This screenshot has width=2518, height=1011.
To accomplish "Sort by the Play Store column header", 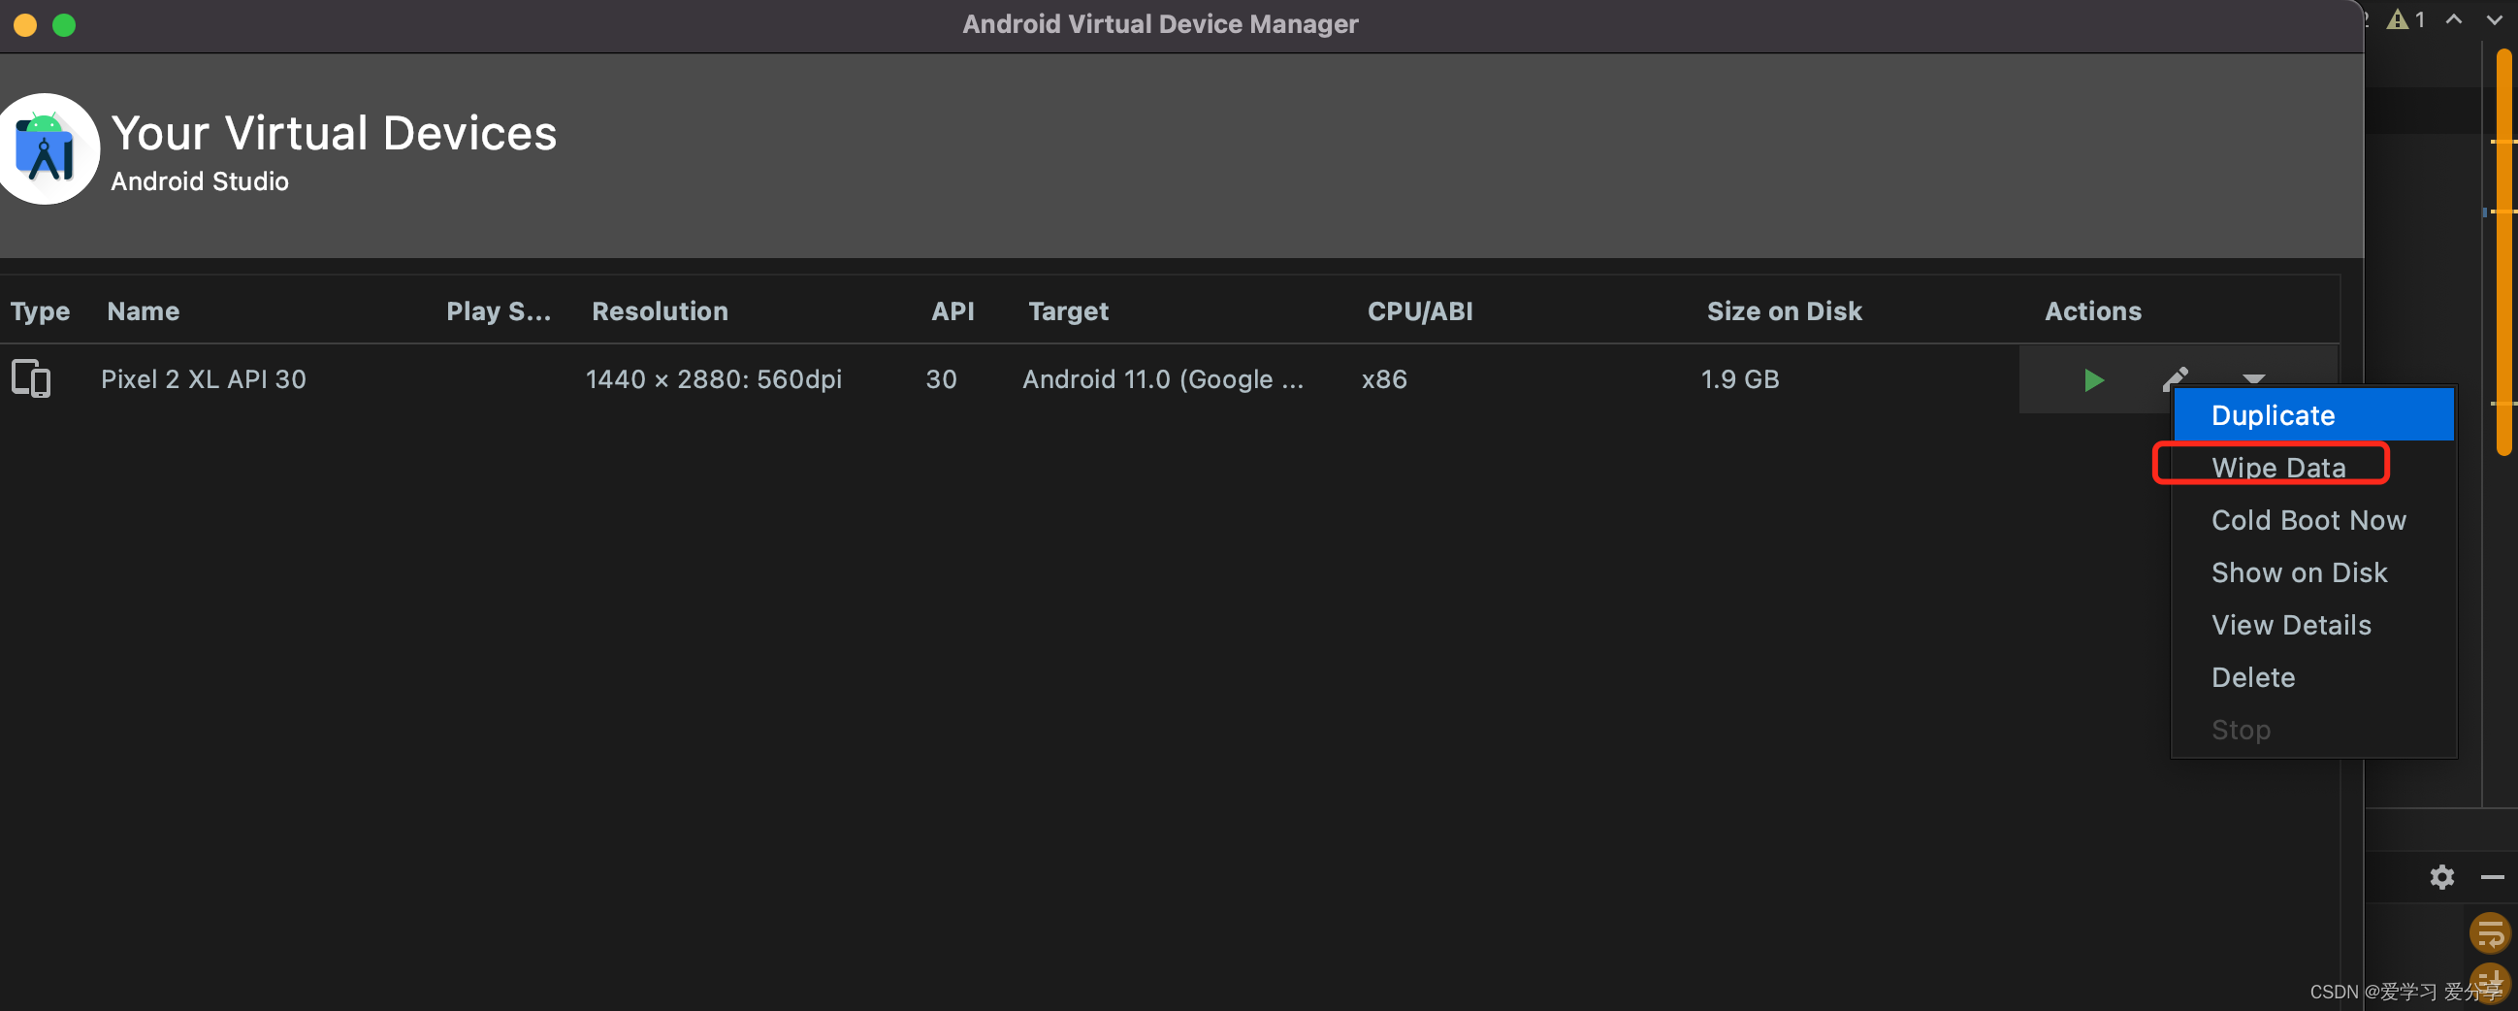I will [499, 310].
